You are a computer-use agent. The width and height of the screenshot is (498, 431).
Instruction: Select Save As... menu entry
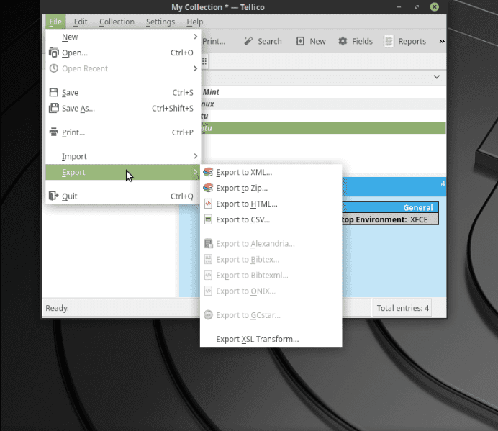point(123,109)
